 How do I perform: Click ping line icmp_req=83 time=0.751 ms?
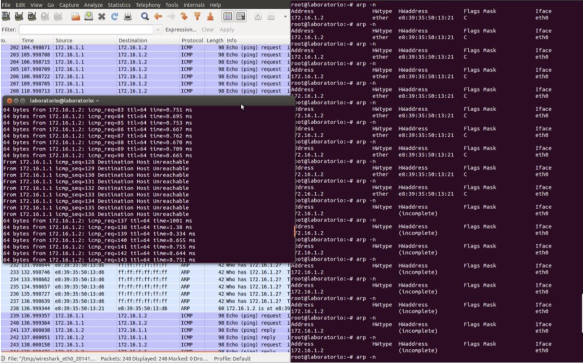97,110
